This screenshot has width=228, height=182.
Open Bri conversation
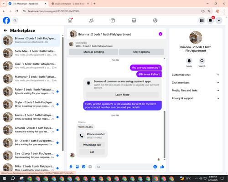31,142
